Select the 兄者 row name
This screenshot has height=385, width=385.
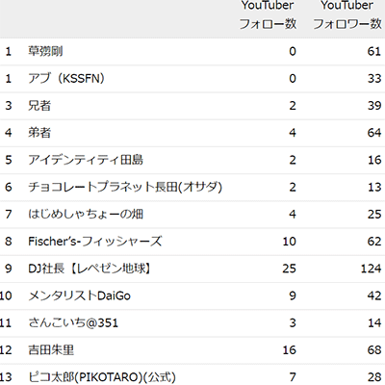pyautogui.click(x=39, y=106)
